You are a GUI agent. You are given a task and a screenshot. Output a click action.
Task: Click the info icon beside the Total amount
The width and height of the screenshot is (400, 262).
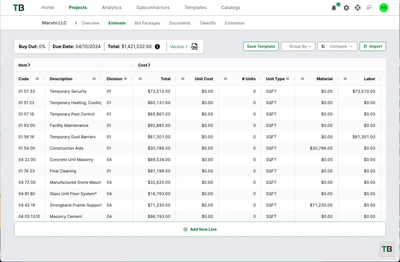click(157, 46)
